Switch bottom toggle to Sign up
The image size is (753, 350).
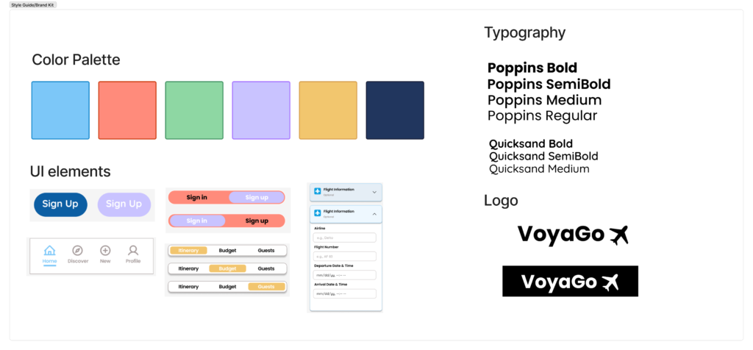coord(256,221)
